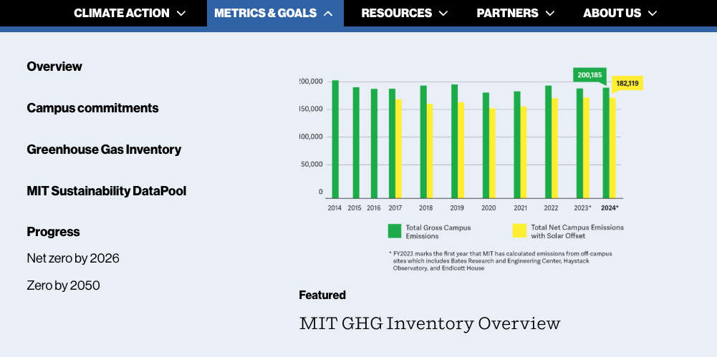This screenshot has height=357, width=717.
Task: Select Zero by 2050 link
Action: [63, 285]
